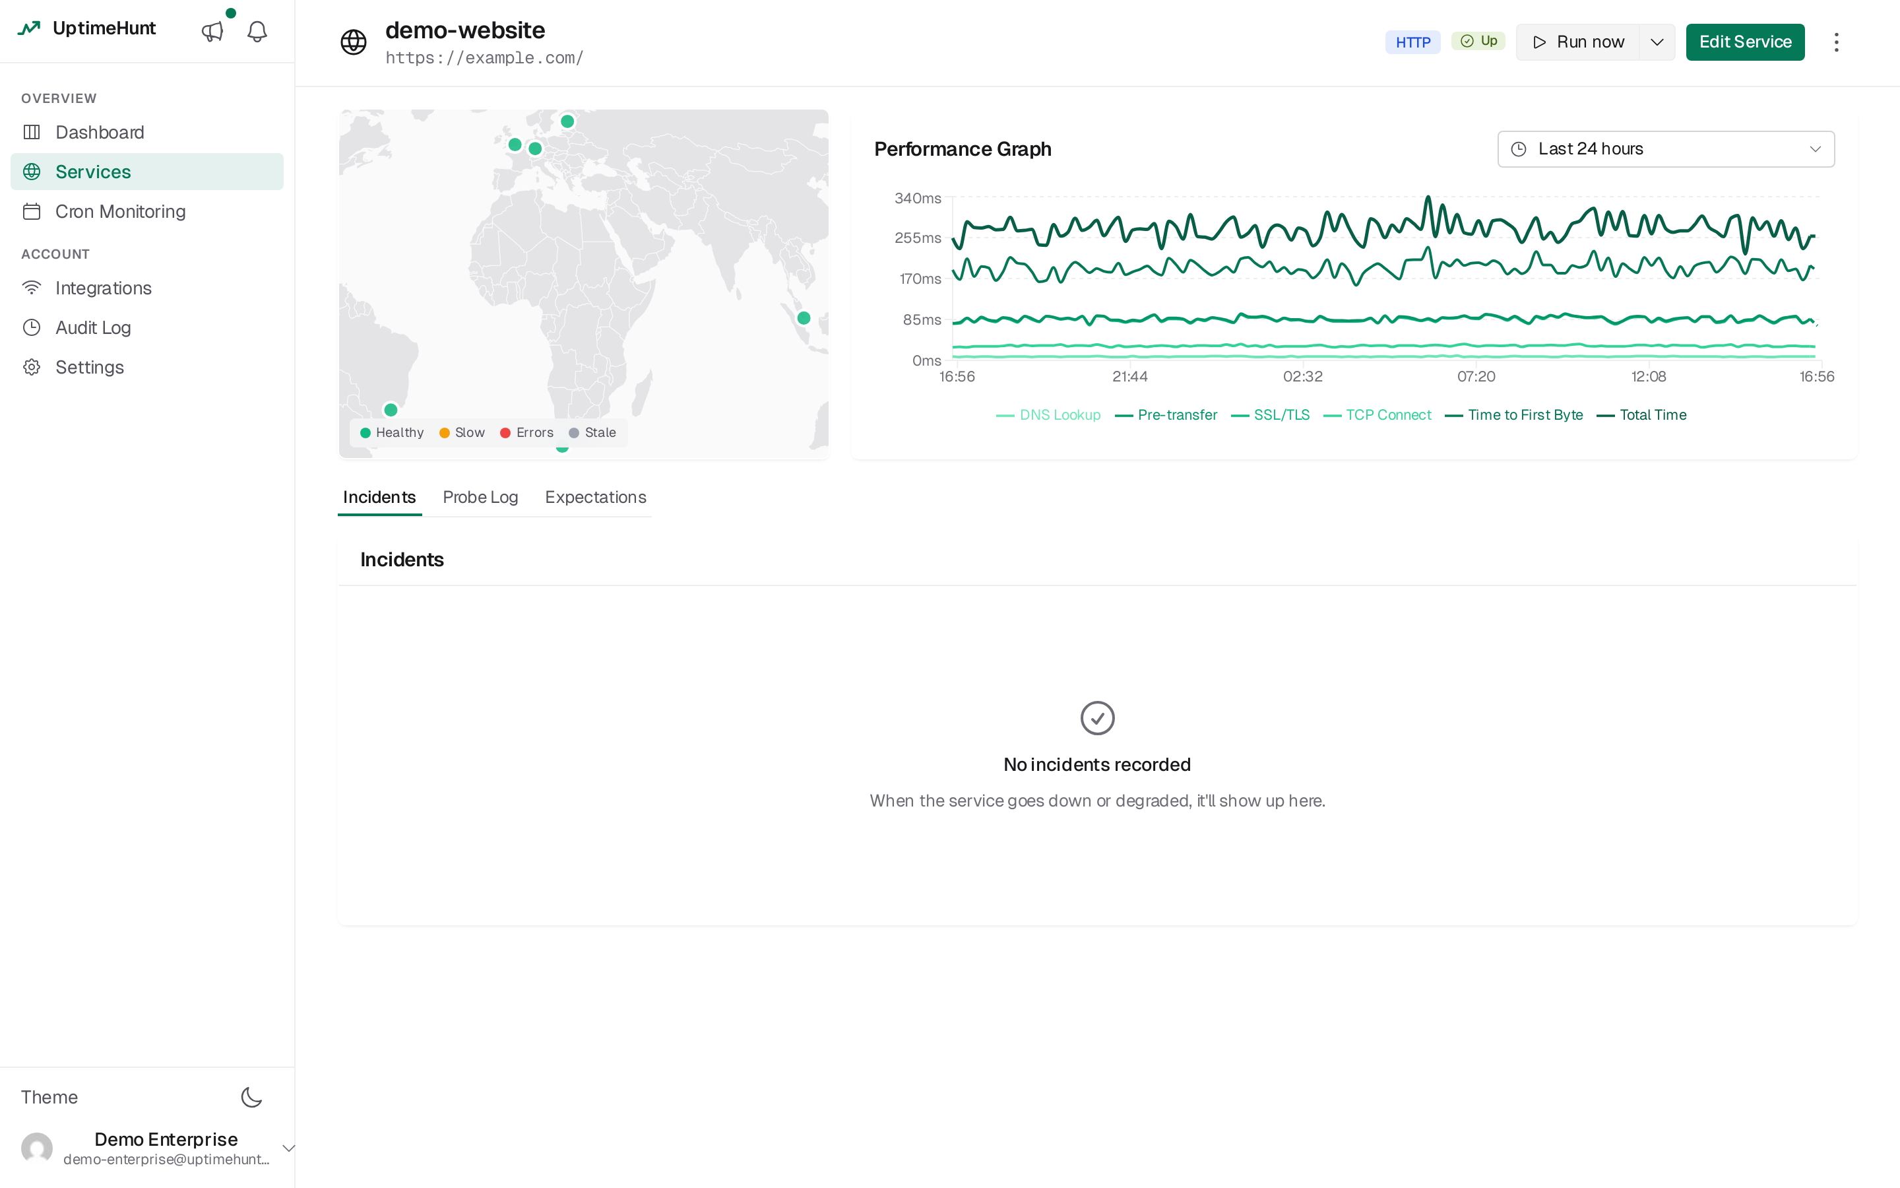Open Settings page
The height and width of the screenshot is (1188, 1900).
147,367
